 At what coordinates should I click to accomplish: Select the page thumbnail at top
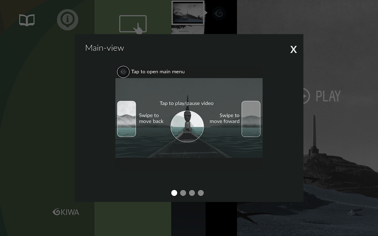coord(188,13)
